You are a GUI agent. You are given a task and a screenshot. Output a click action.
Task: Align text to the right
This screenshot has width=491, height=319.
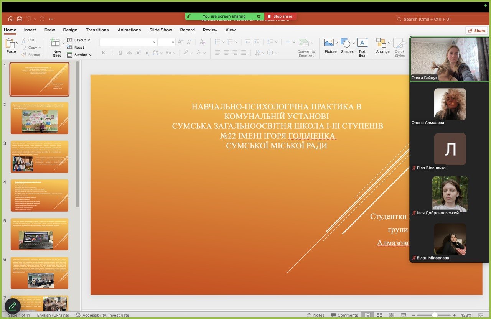tap(235, 53)
